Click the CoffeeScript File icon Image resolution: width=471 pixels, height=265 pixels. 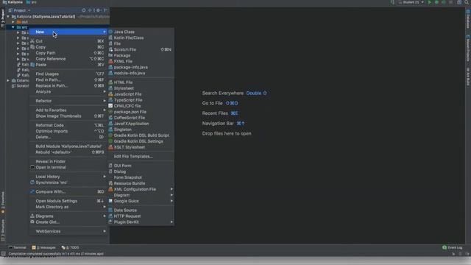pyautogui.click(x=110, y=118)
